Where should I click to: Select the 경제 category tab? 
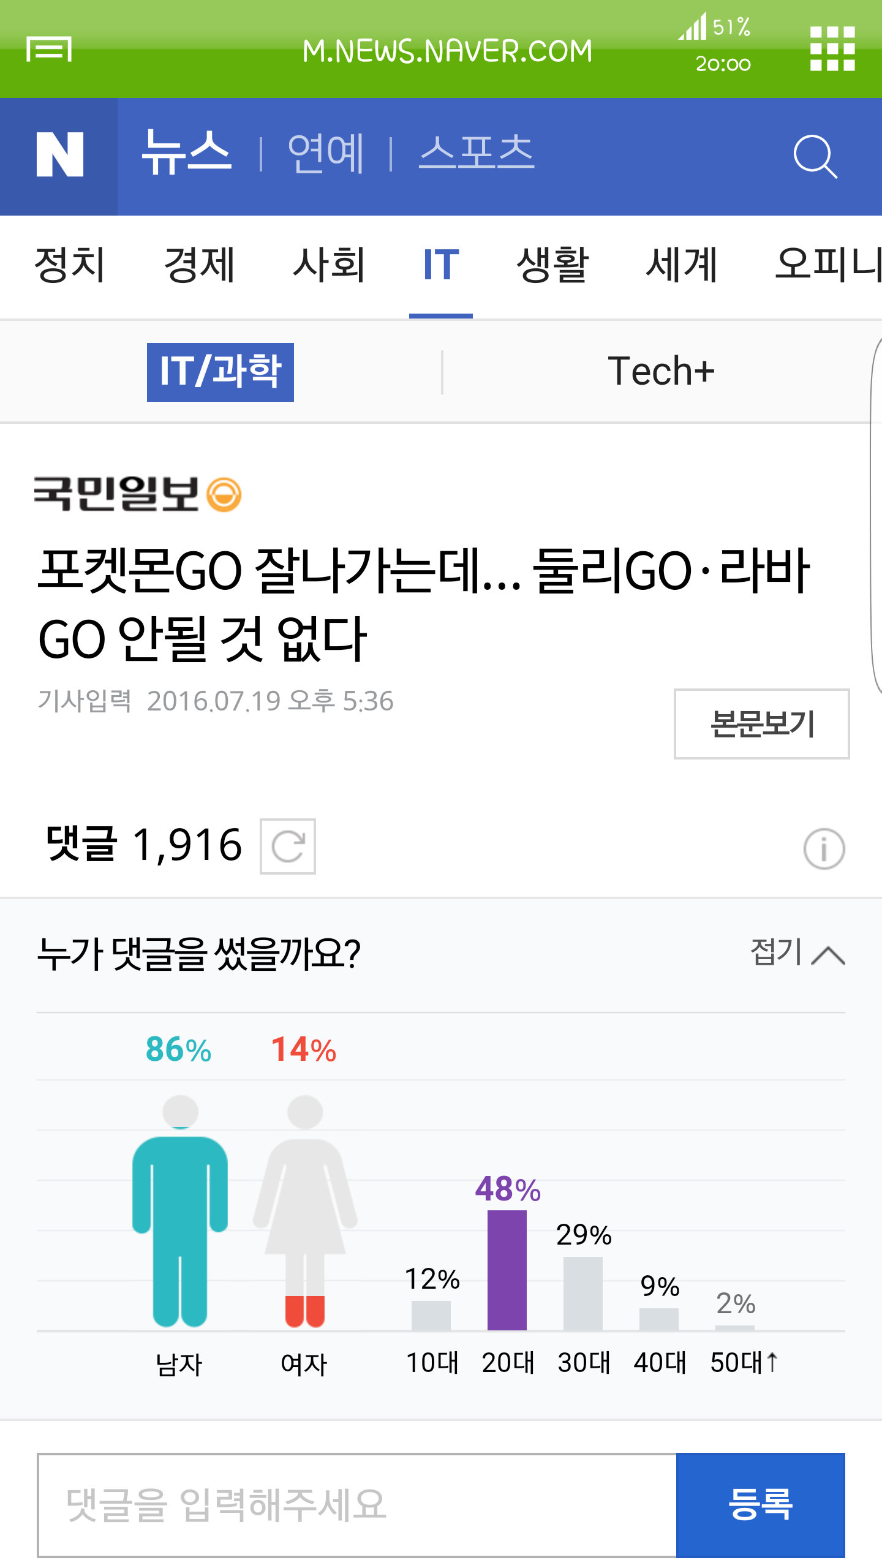(200, 265)
